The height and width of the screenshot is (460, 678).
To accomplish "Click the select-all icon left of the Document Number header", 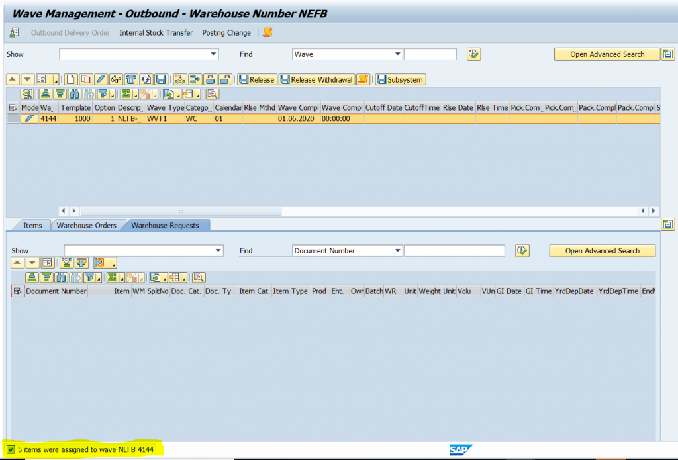I will click(18, 291).
